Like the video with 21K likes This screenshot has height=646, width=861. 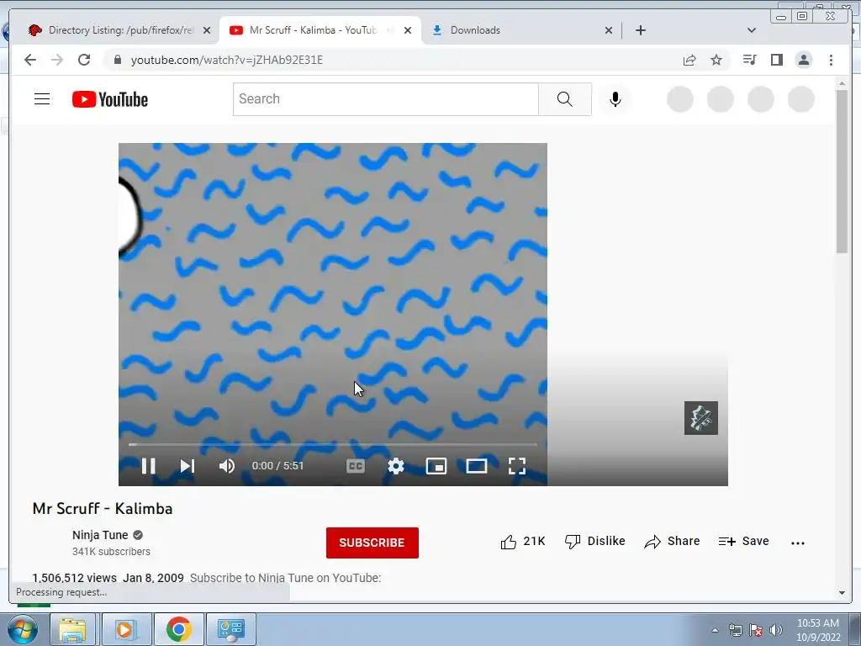(523, 542)
